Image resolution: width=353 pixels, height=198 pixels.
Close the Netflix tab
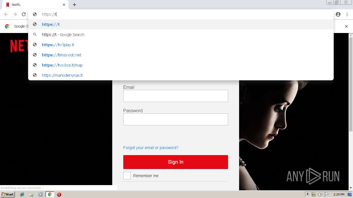64,5
